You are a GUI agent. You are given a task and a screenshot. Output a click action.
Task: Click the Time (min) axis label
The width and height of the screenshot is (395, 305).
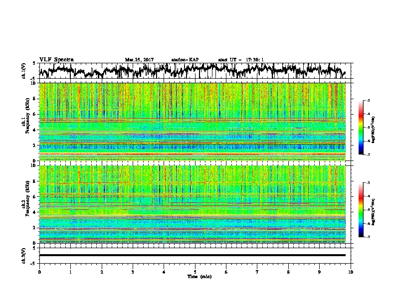click(x=199, y=277)
